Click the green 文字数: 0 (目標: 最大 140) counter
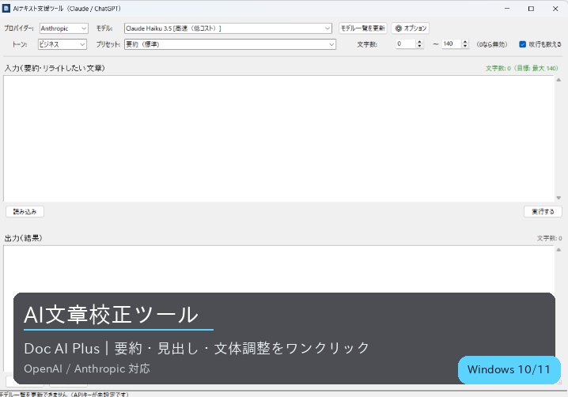568x397 pixels. tap(521, 68)
